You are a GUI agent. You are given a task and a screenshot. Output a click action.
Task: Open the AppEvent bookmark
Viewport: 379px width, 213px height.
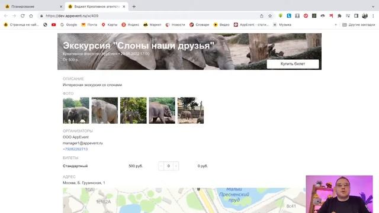251,25
